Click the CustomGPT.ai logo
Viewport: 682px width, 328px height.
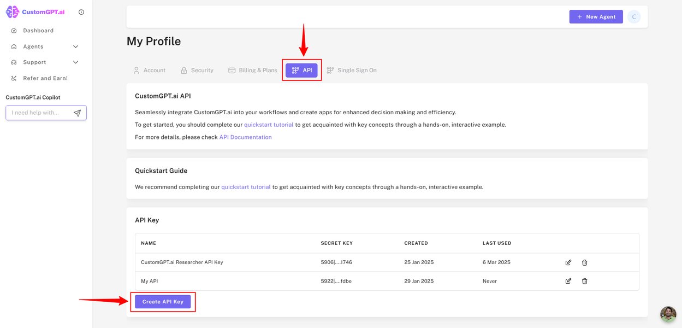pyautogui.click(x=35, y=11)
